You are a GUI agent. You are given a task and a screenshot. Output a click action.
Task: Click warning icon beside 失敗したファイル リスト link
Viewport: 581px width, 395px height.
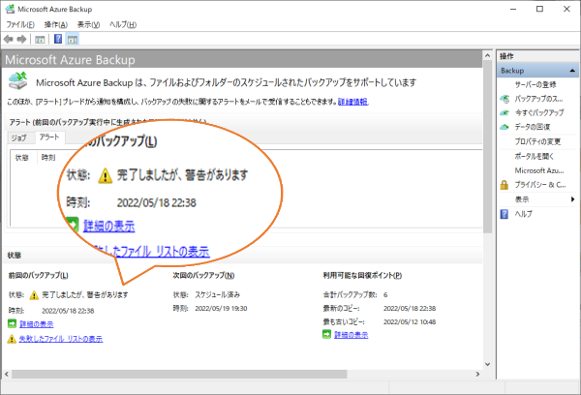(x=12, y=338)
